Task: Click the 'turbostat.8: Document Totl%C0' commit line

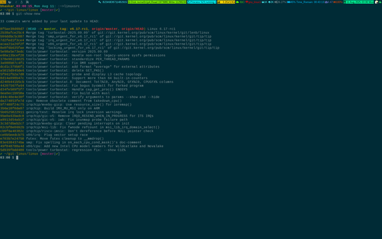Action: 87,82
